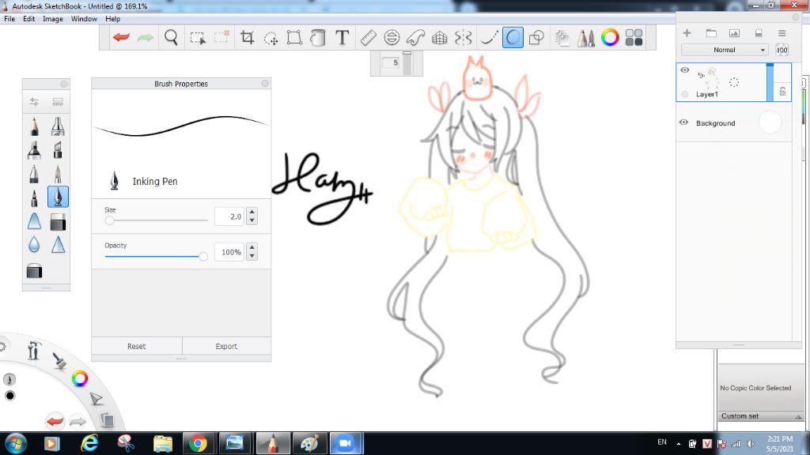Viewport: 810px width, 455px height.
Task: Increase Opacity with up arrow
Action: click(x=252, y=247)
